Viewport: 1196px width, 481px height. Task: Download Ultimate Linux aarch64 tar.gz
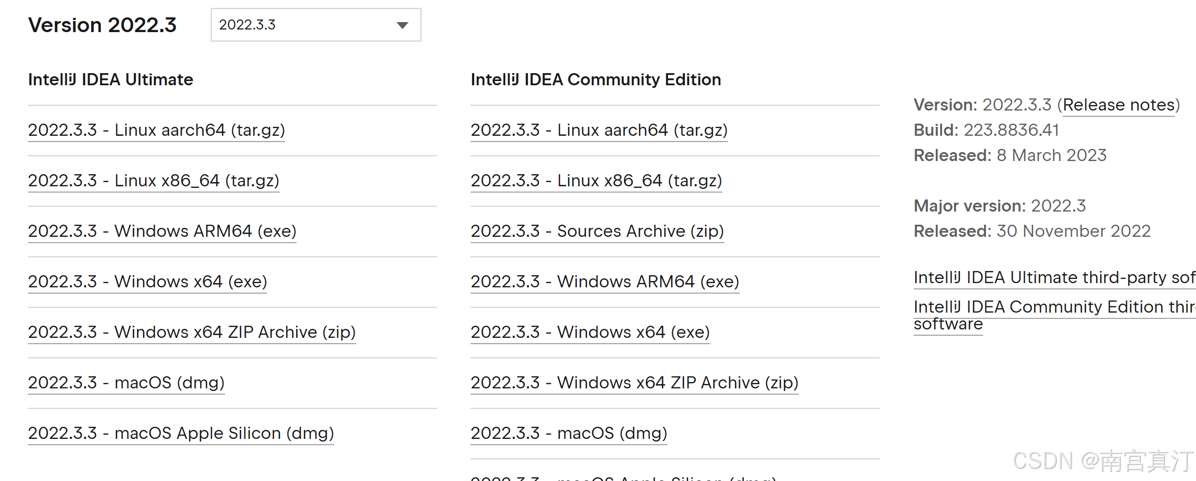click(x=156, y=130)
